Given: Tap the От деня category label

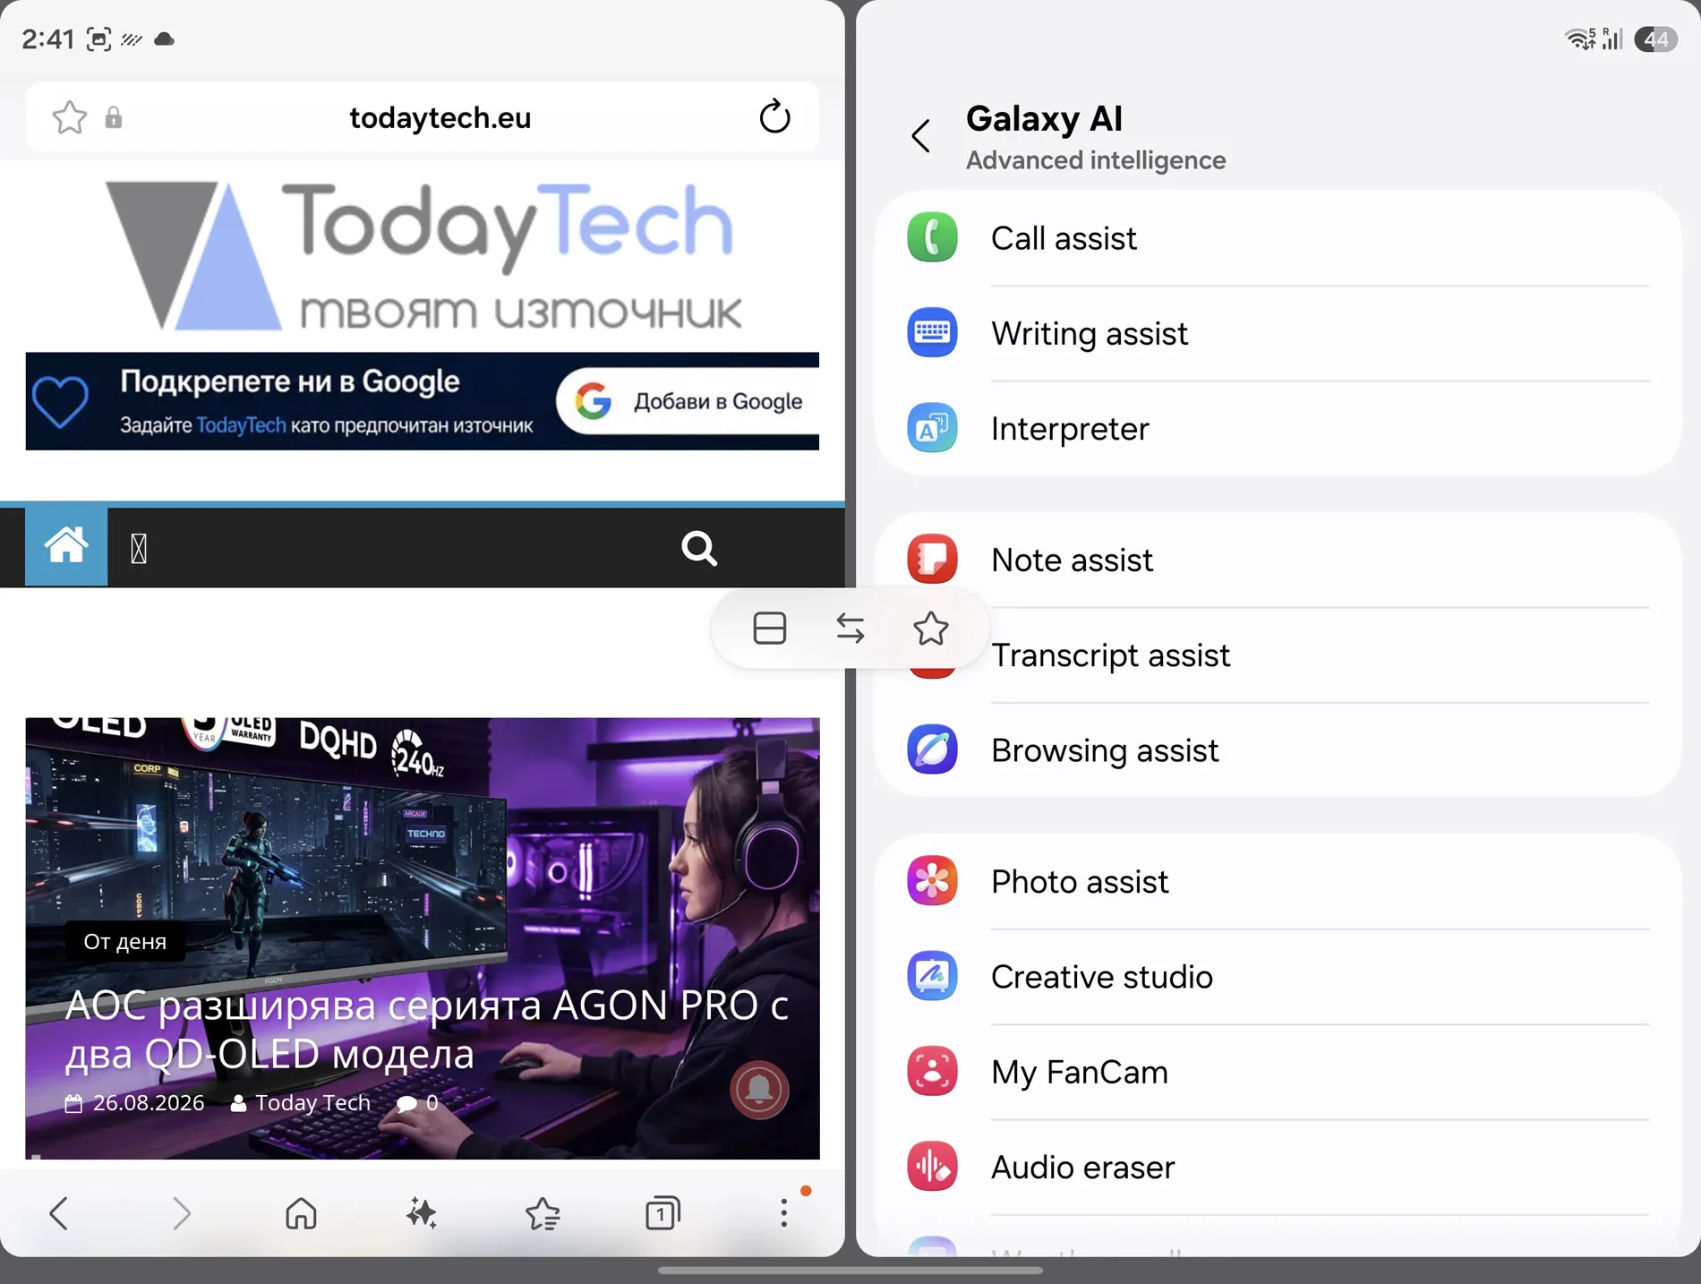Looking at the screenshot, I should click(125, 942).
